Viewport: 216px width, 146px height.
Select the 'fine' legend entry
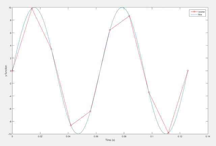coord(200,14)
